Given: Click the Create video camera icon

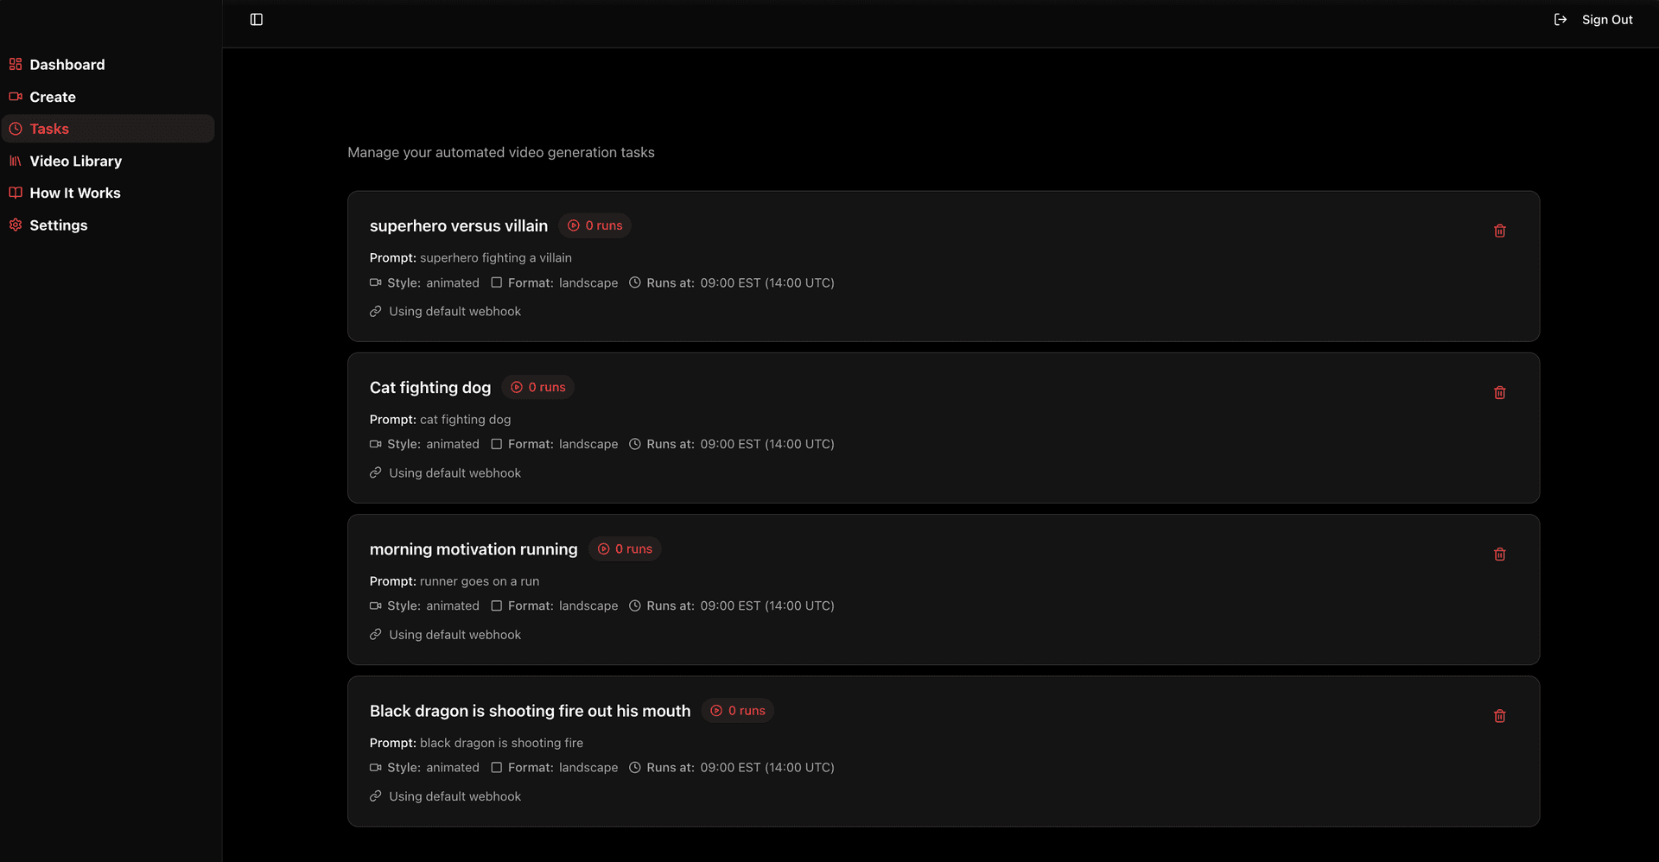Looking at the screenshot, I should [15, 97].
